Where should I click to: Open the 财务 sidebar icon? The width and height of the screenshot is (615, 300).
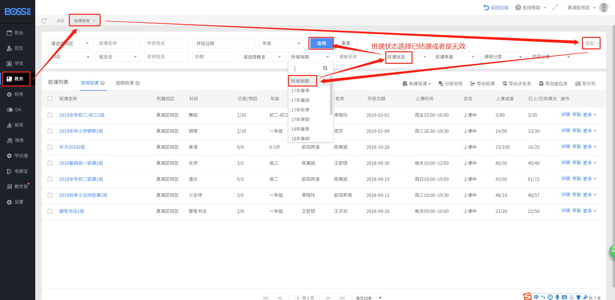[x=10, y=94]
